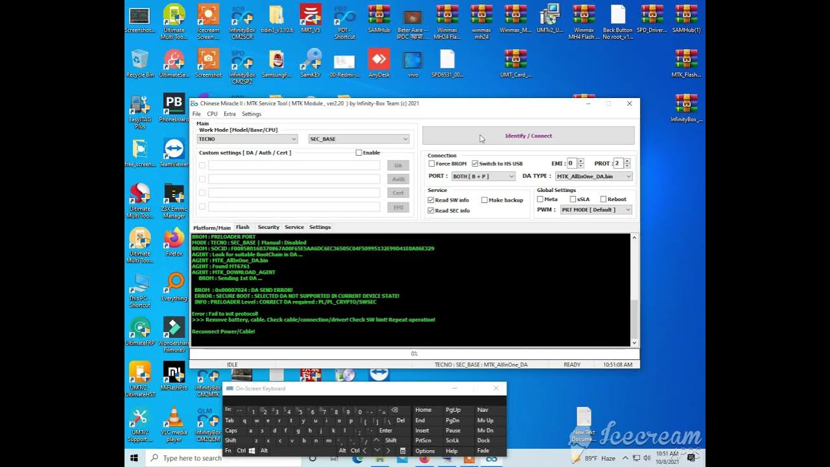Open the PORT BOTH [B + P] dropdown

(482, 176)
